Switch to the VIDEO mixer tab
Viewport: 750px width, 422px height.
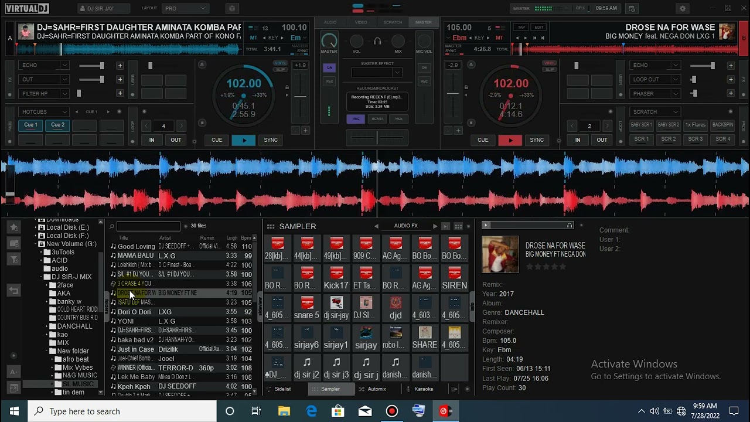click(361, 22)
